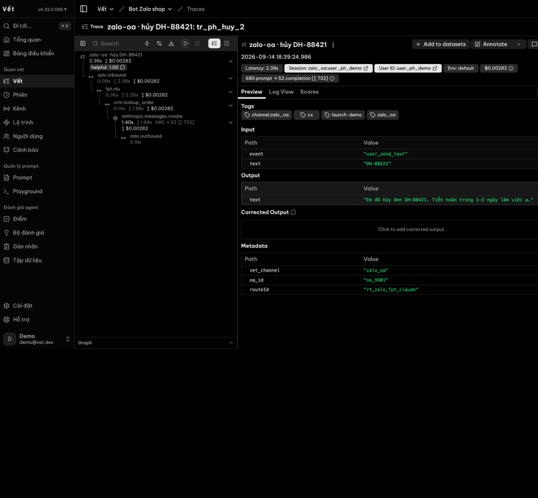Open Tập dữ liệu datasets
This screenshot has width=538, height=498.
[37, 260]
